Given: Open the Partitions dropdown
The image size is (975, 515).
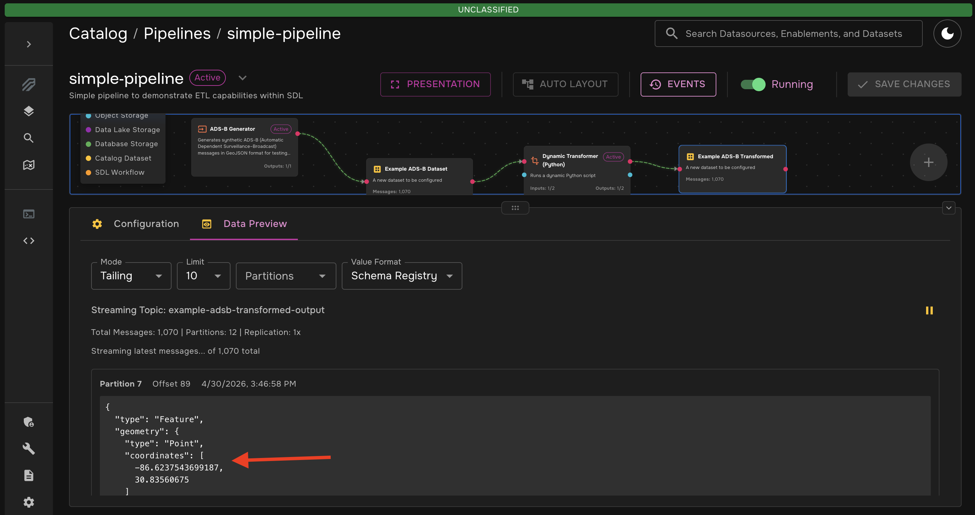Looking at the screenshot, I should point(286,276).
